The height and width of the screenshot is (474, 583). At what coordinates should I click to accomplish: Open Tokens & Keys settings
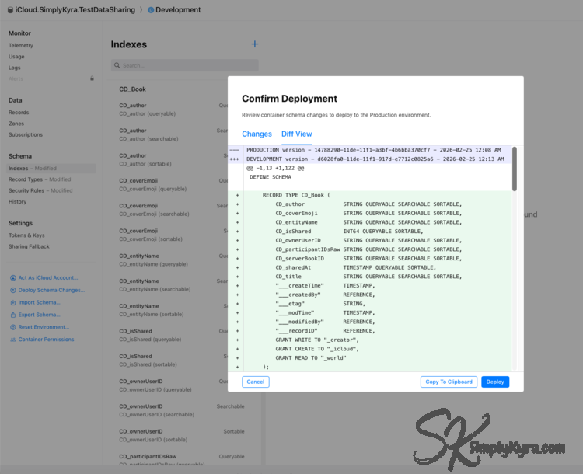(26, 235)
